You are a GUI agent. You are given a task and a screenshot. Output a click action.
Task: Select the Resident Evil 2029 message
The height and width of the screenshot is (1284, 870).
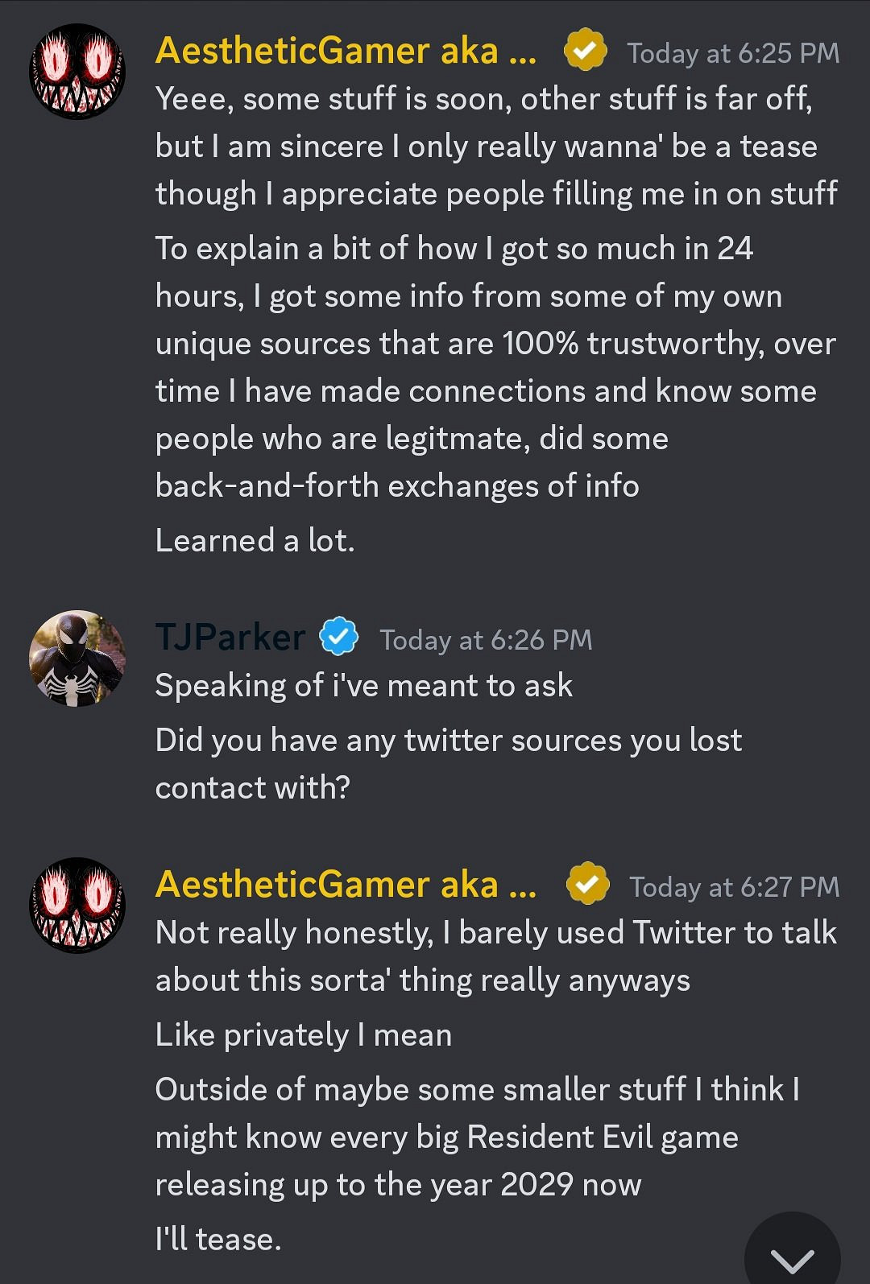(x=475, y=1136)
